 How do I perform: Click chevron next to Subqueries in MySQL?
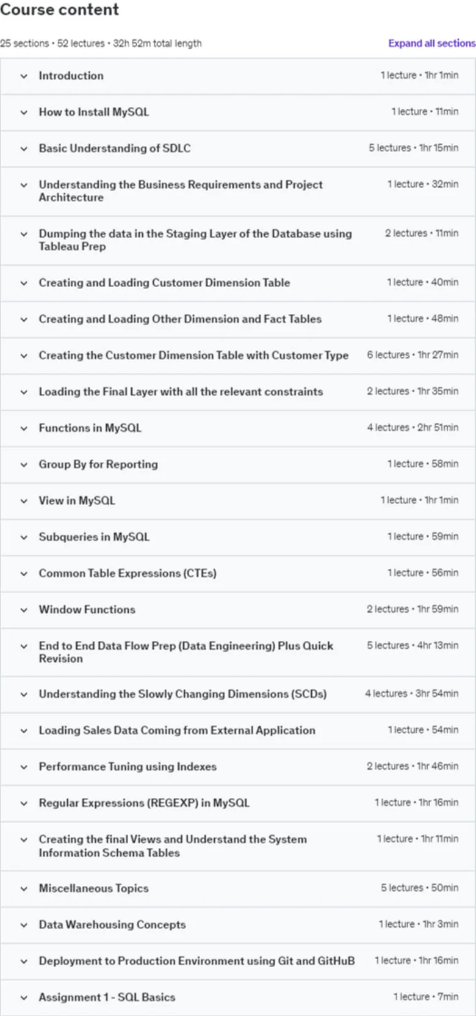24,537
